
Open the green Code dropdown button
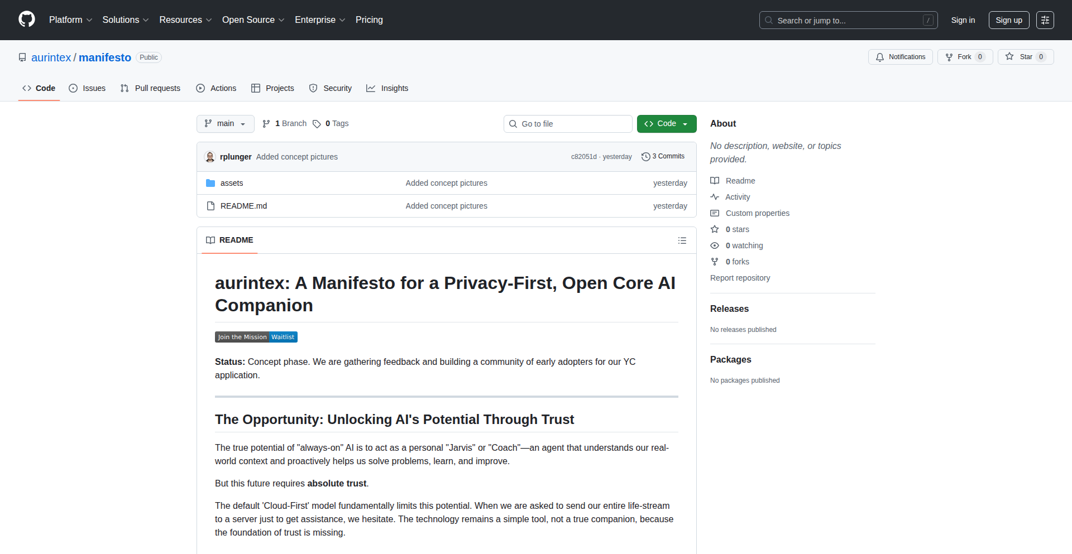pos(667,124)
